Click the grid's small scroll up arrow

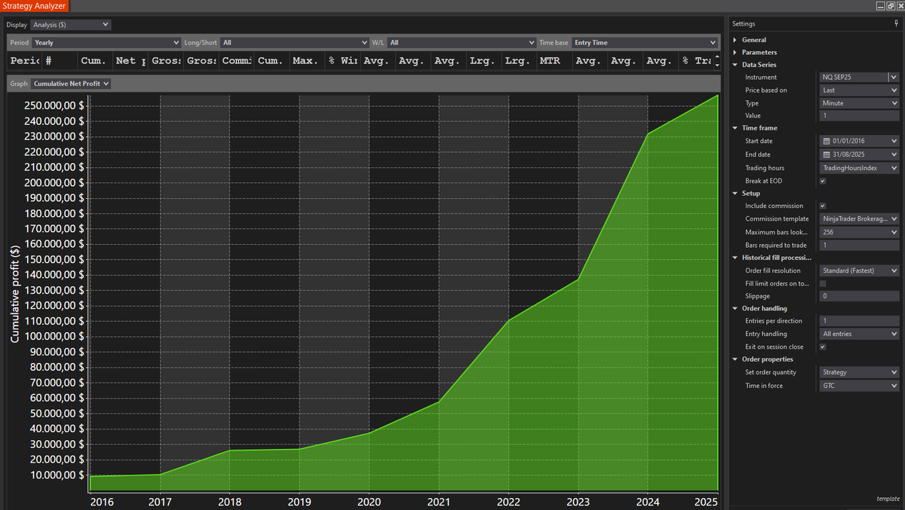(x=717, y=56)
